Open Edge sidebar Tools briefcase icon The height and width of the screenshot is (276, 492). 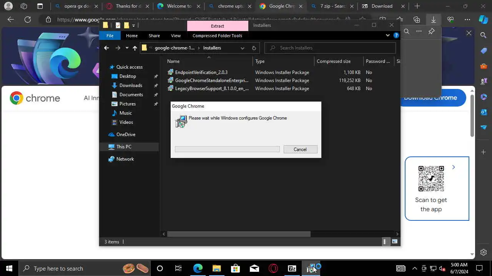[484, 66]
